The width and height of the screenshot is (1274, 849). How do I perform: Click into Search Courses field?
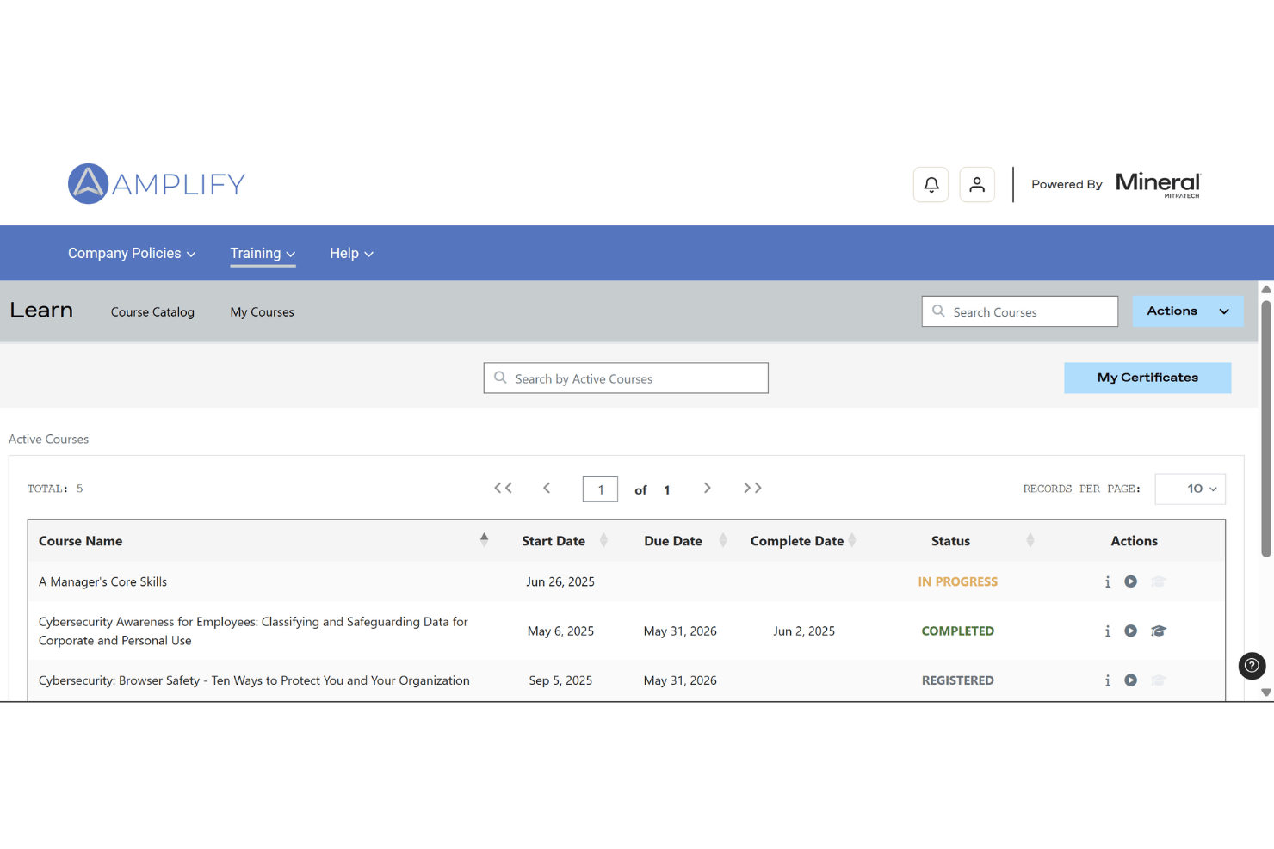tap(1020, 311)
